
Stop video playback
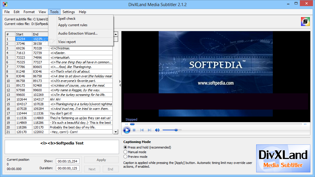point(134,130)
